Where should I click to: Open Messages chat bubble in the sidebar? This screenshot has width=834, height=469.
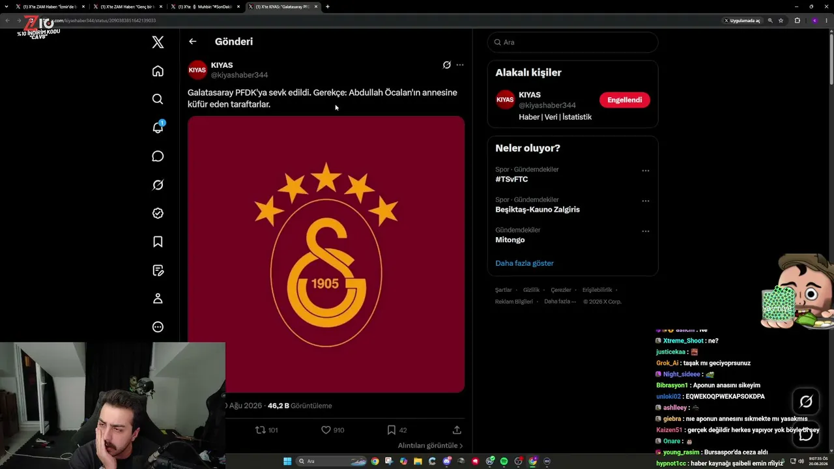point(158,156)
